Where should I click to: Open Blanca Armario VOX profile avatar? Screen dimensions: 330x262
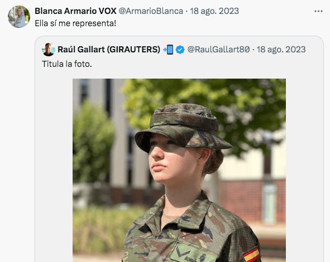pyautogui.click(x=19, y=17)
